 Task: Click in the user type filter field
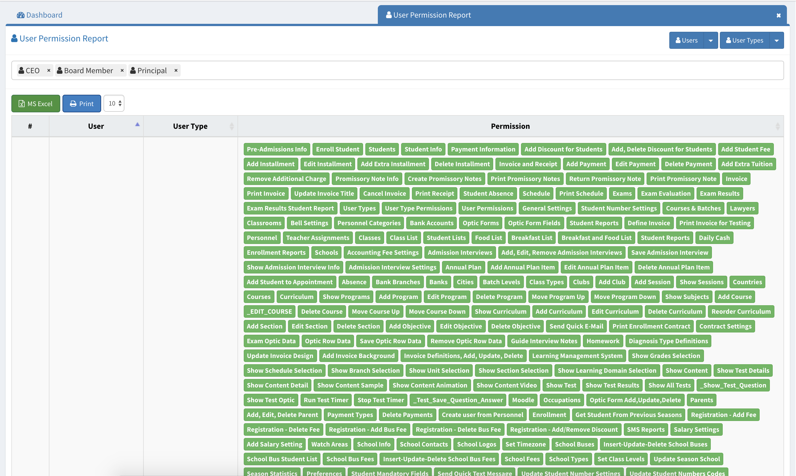coord(450,70)
